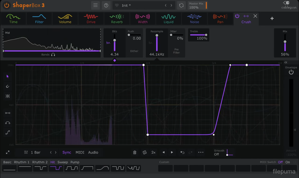Viewport: 299px width, 178px height.
Task: Select the Pump preset category
Action: [x=75, y=162]
